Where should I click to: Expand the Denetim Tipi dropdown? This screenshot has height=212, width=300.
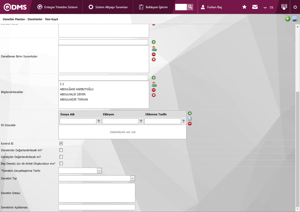pos(132,178)
